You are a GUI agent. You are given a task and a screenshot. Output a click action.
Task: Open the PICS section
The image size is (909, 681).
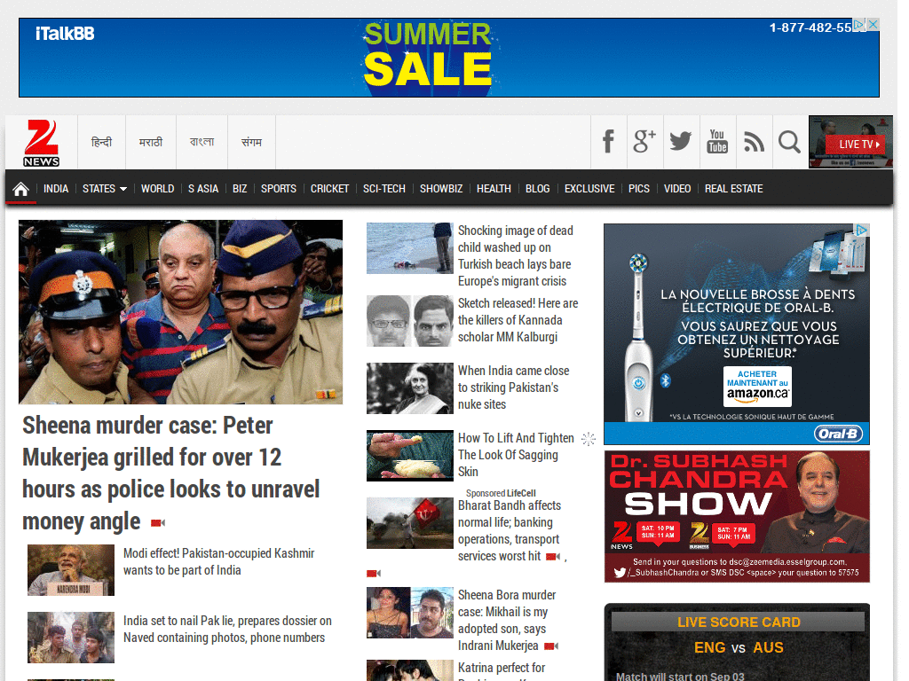pos(639,189)
